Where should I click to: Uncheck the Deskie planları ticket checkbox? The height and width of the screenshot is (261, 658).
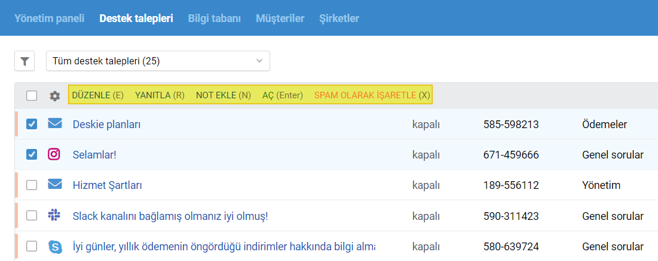[x=32, y=124]
